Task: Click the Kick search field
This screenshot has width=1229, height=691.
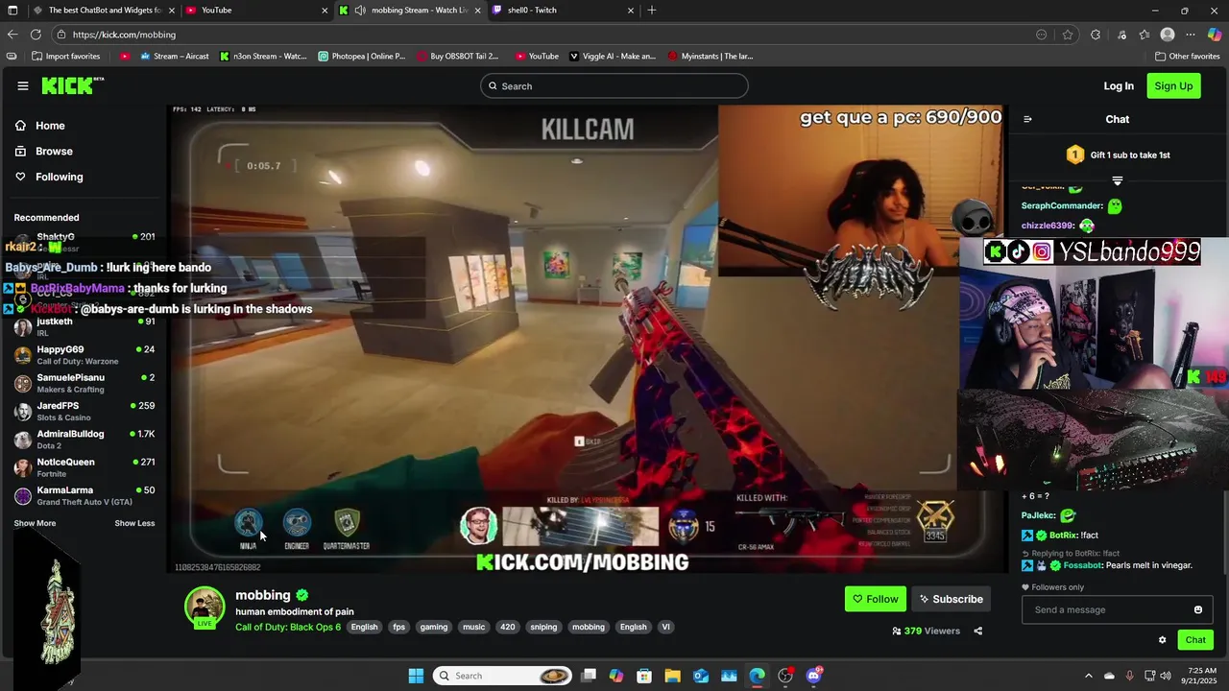Action: (x=614, y=86)
